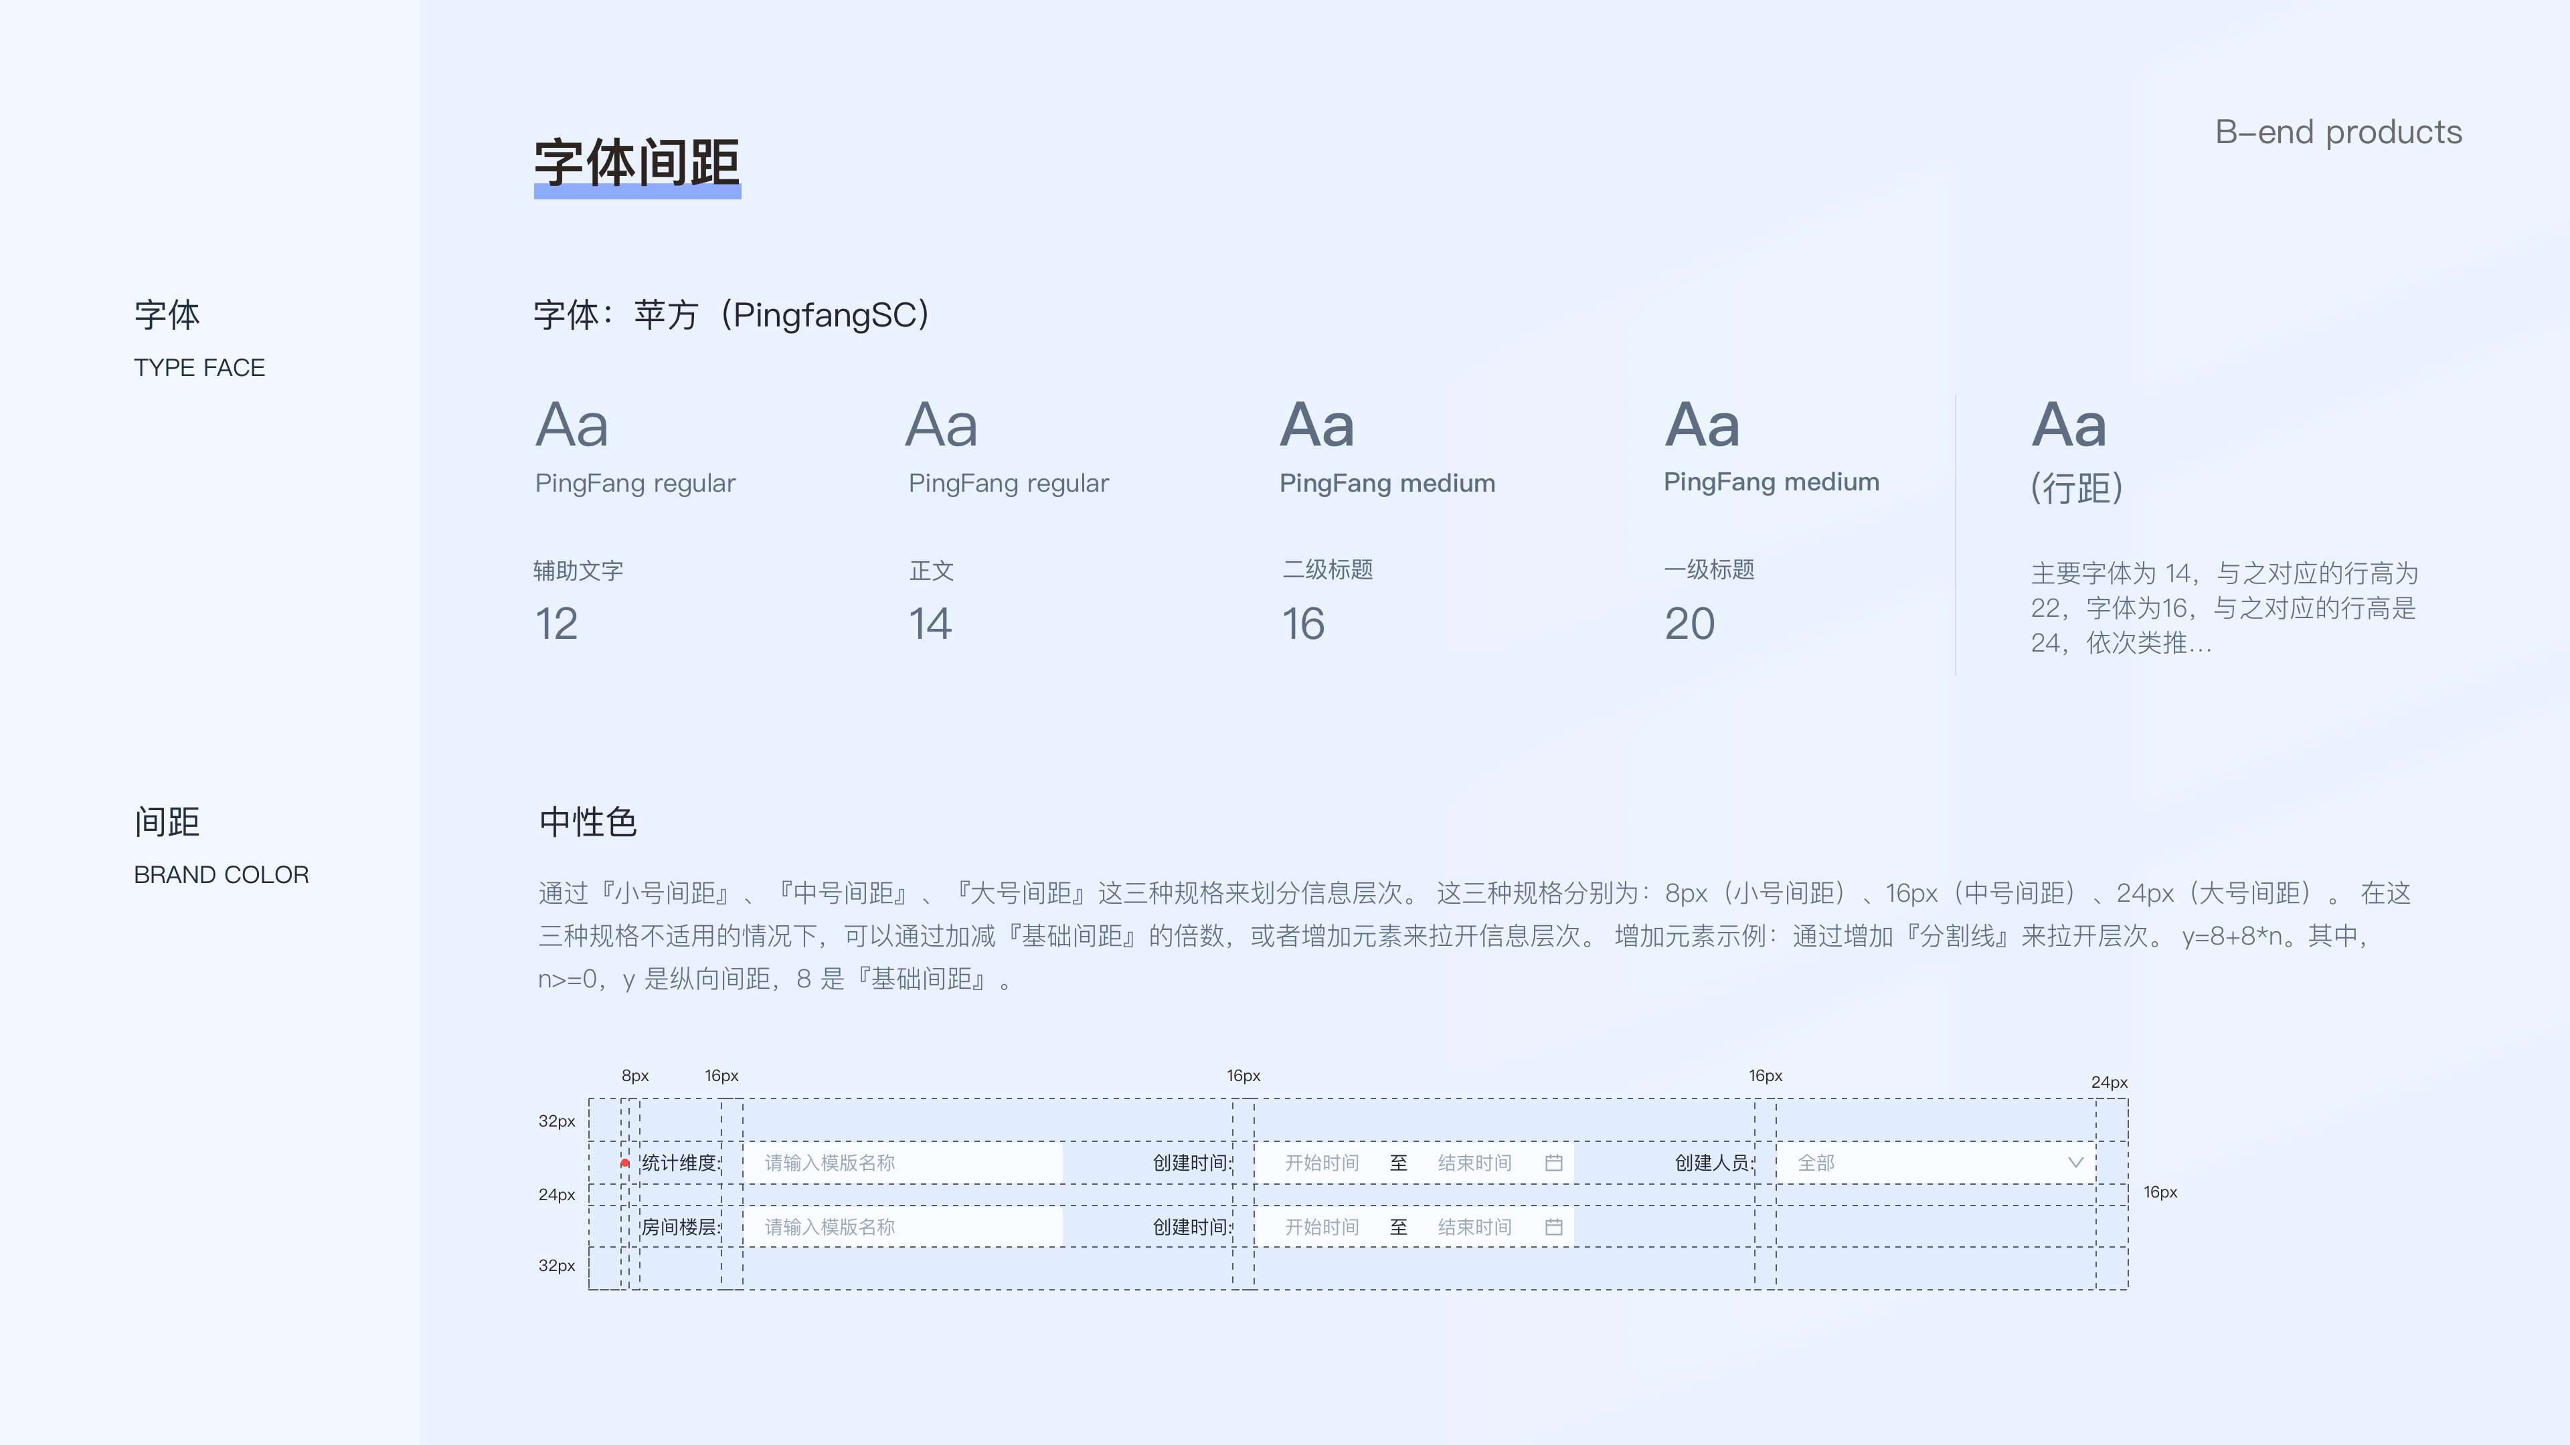The height and width of the screenshot is (1445, 2570).
Task: Click the 一级标题 label
Action: click(1709, 569)
